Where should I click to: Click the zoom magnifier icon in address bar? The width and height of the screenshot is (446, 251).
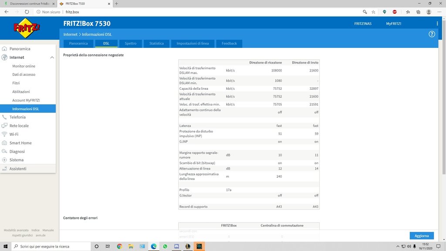click(365, 12)
